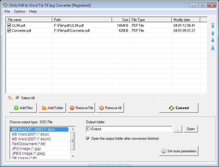Image resolution: width=219 pixels, height=167 pixels.
Task: Select MS Word 97 - 2003 (*.doc) output type
Action: coord(39,129)
